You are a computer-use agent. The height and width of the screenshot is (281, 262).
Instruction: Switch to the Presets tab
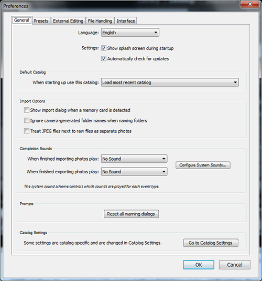[41, 21]
